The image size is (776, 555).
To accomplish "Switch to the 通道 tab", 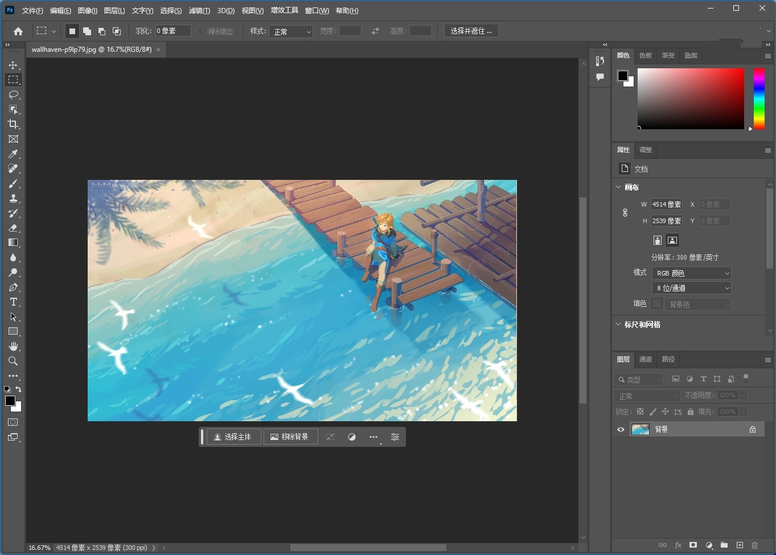I will 646,359.
